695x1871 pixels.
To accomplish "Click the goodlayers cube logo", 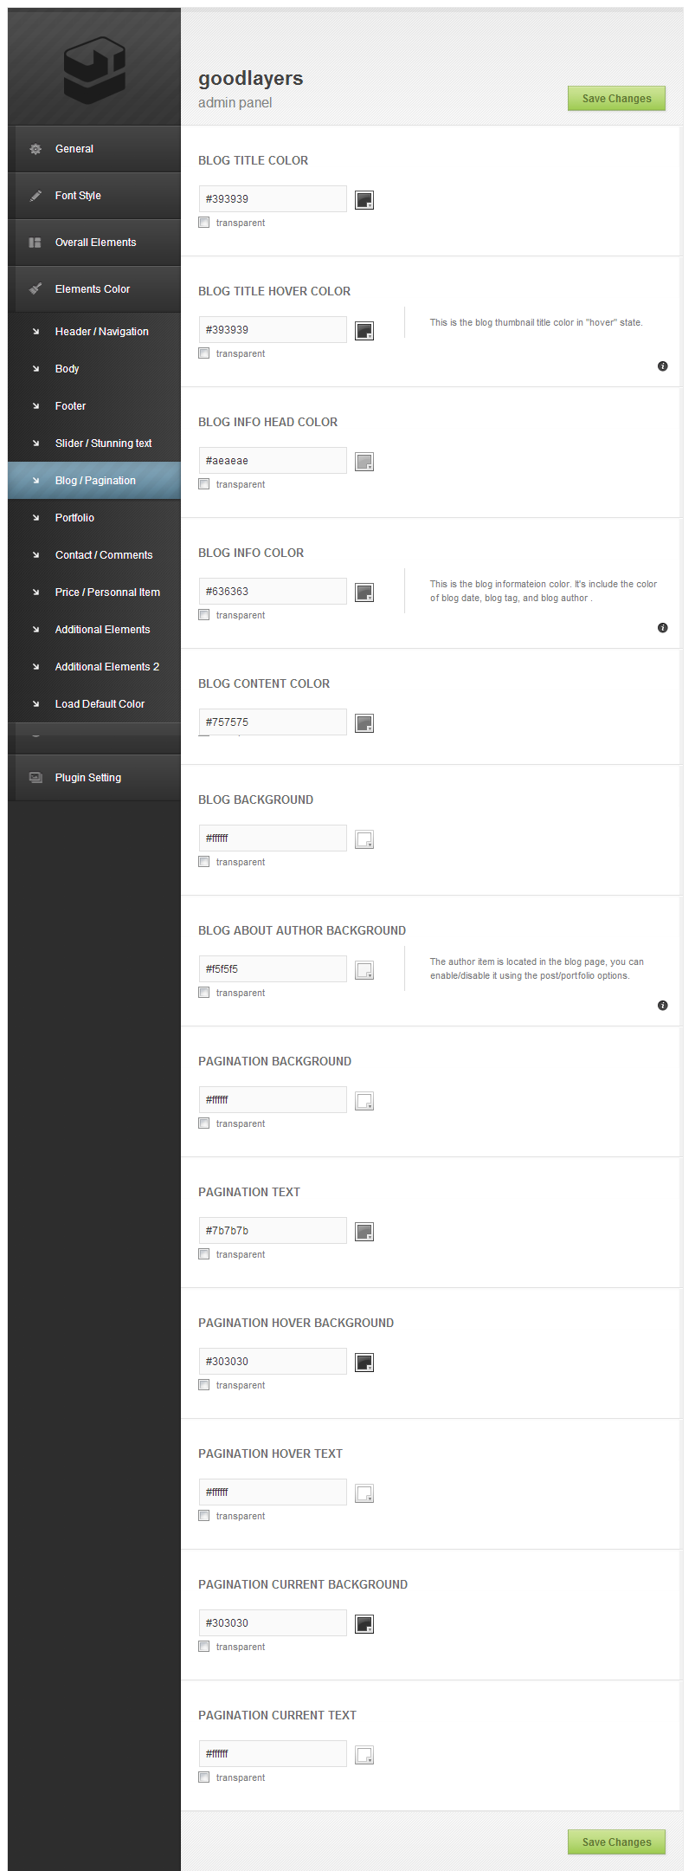I will click(94, 69).
